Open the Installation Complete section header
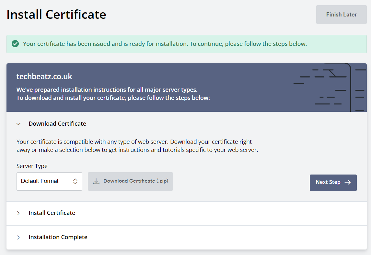371x255 pixels. 58,237
